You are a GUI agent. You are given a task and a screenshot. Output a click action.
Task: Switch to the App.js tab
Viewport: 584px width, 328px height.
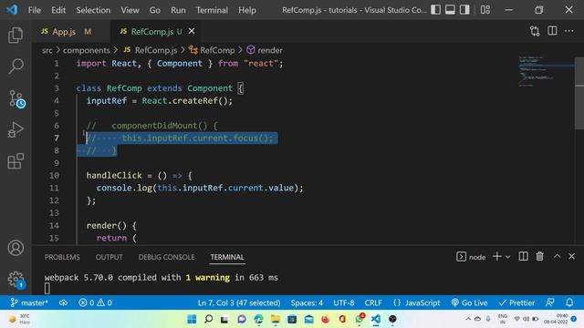70,32
